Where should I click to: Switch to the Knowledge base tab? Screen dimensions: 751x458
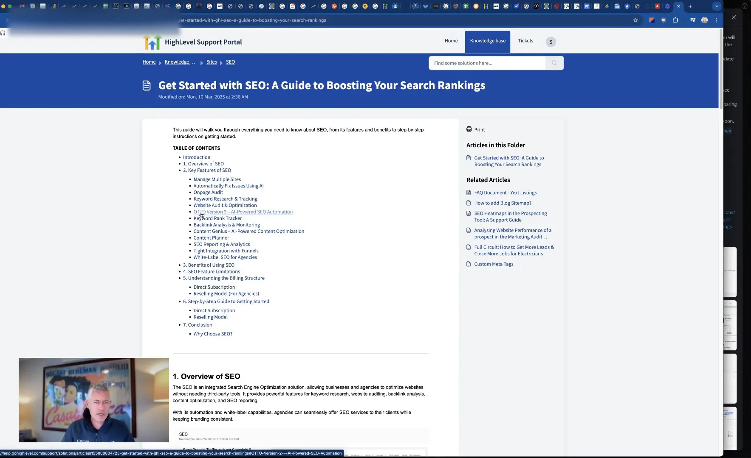487,41
